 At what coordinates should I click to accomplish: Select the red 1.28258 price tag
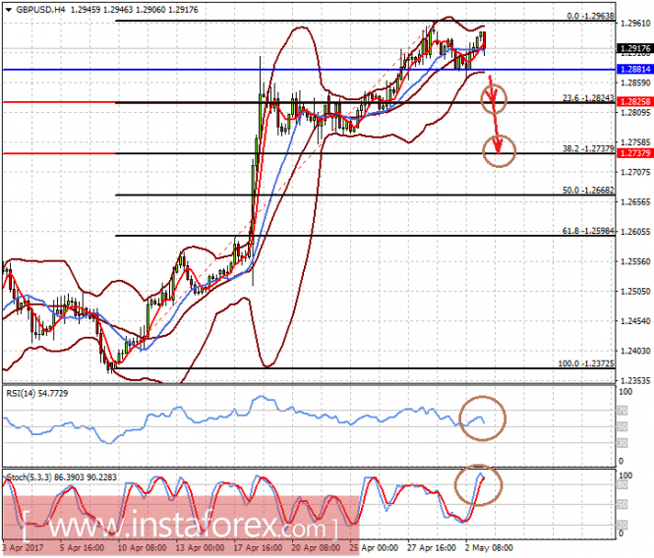point(634,102)
